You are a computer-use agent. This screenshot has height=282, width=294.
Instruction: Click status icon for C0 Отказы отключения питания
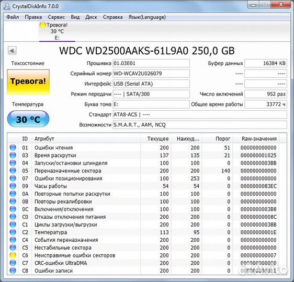(x=13, y=217)
